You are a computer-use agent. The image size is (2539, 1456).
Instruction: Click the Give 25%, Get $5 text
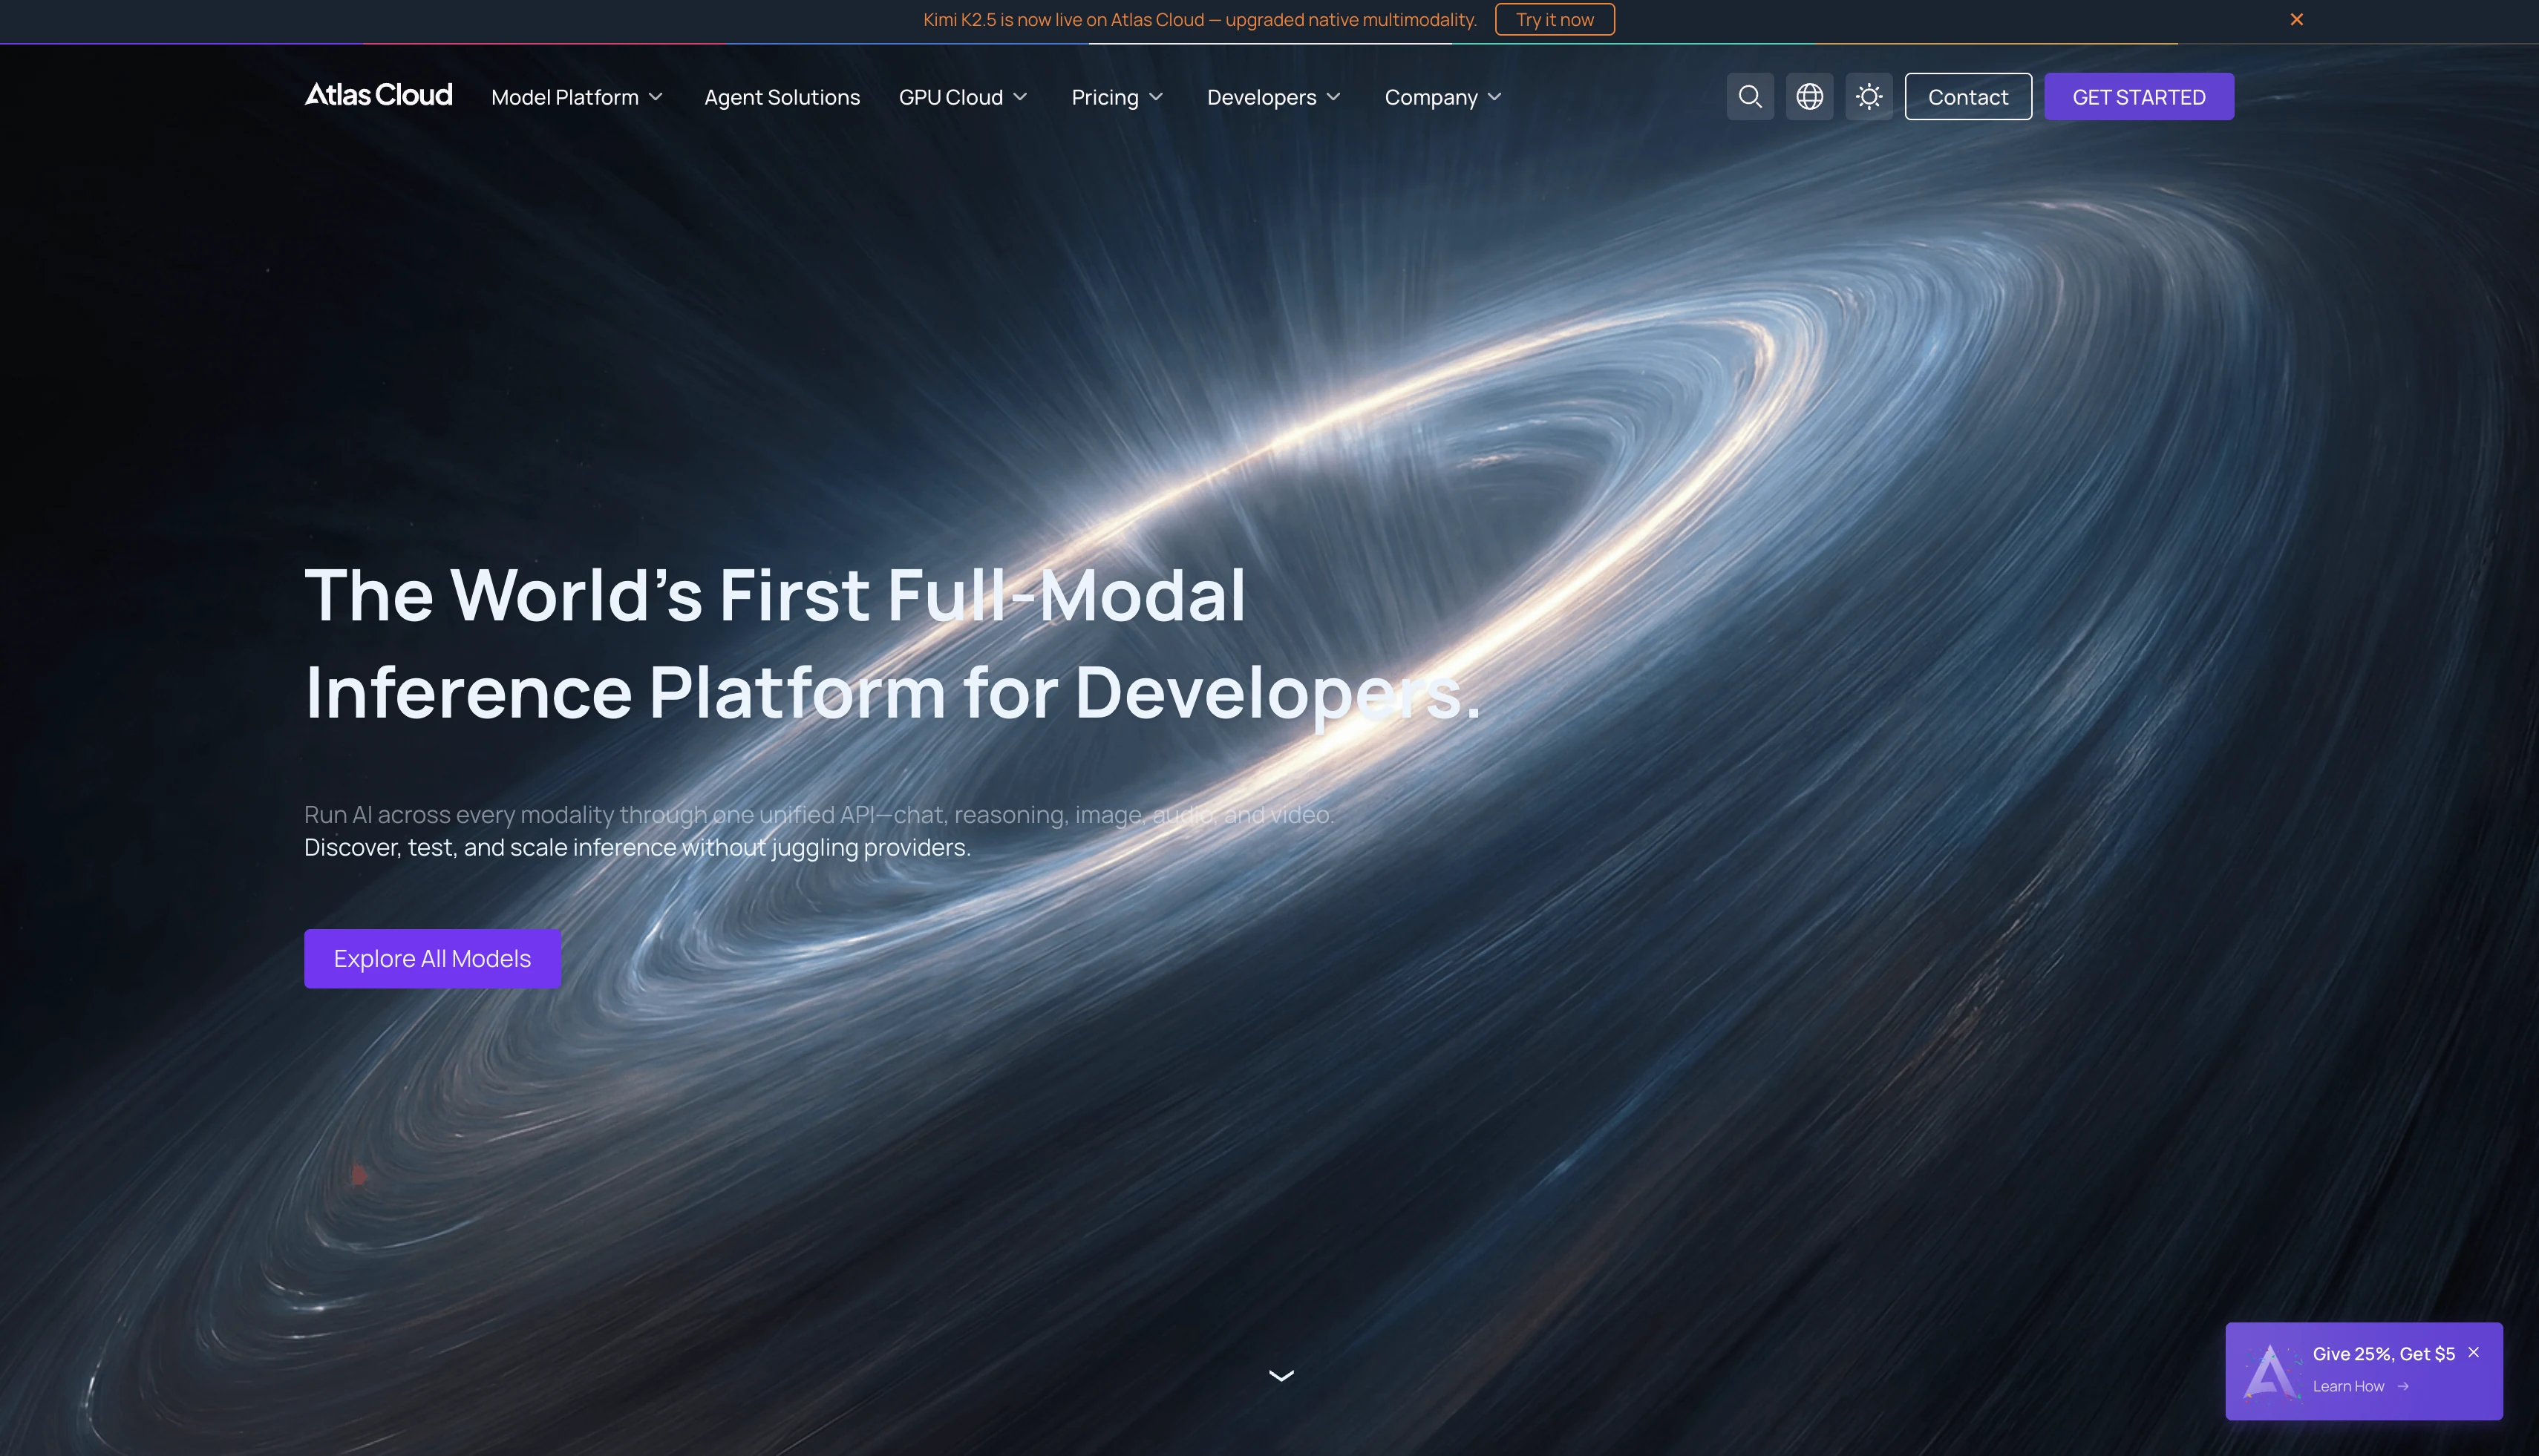coord(2383,1353)
